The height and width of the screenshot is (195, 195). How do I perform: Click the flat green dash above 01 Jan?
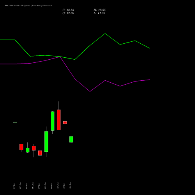pos(15,122)
